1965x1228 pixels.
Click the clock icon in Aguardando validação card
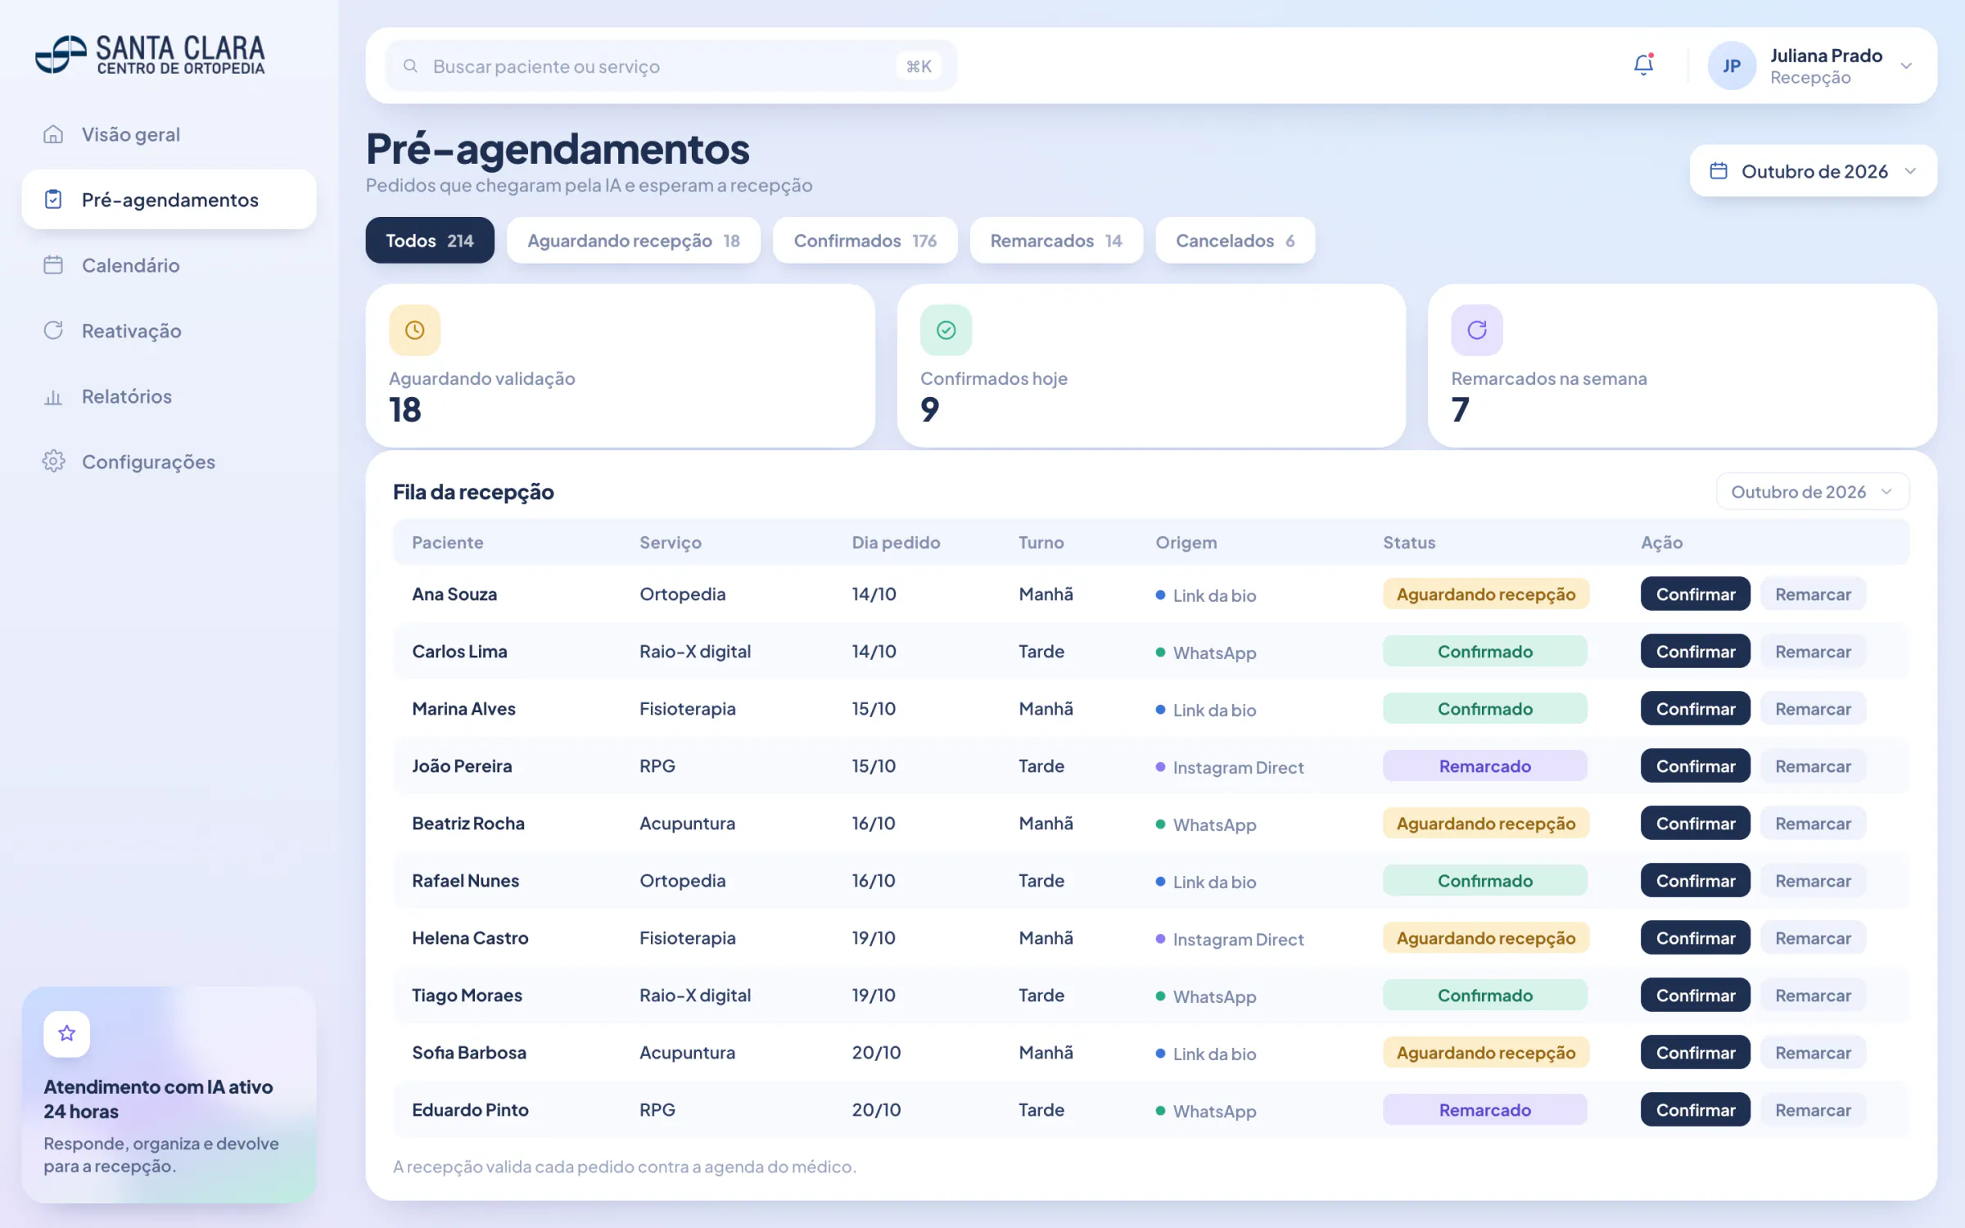[415, 330]
